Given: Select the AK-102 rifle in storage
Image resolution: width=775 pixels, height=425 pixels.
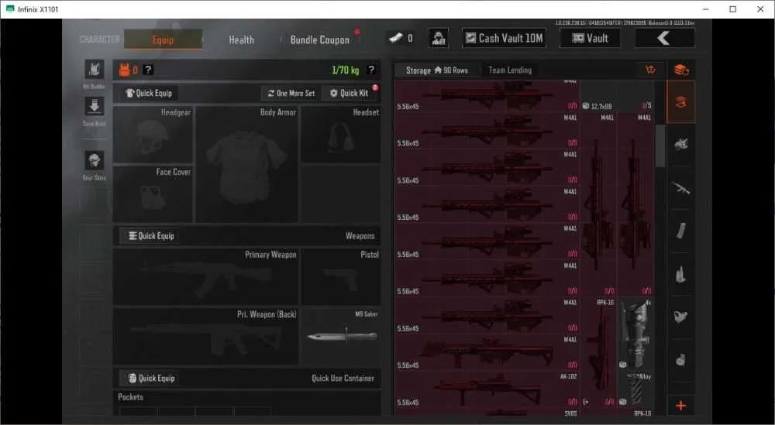Looking at the screenshot, I should [487, 390].
